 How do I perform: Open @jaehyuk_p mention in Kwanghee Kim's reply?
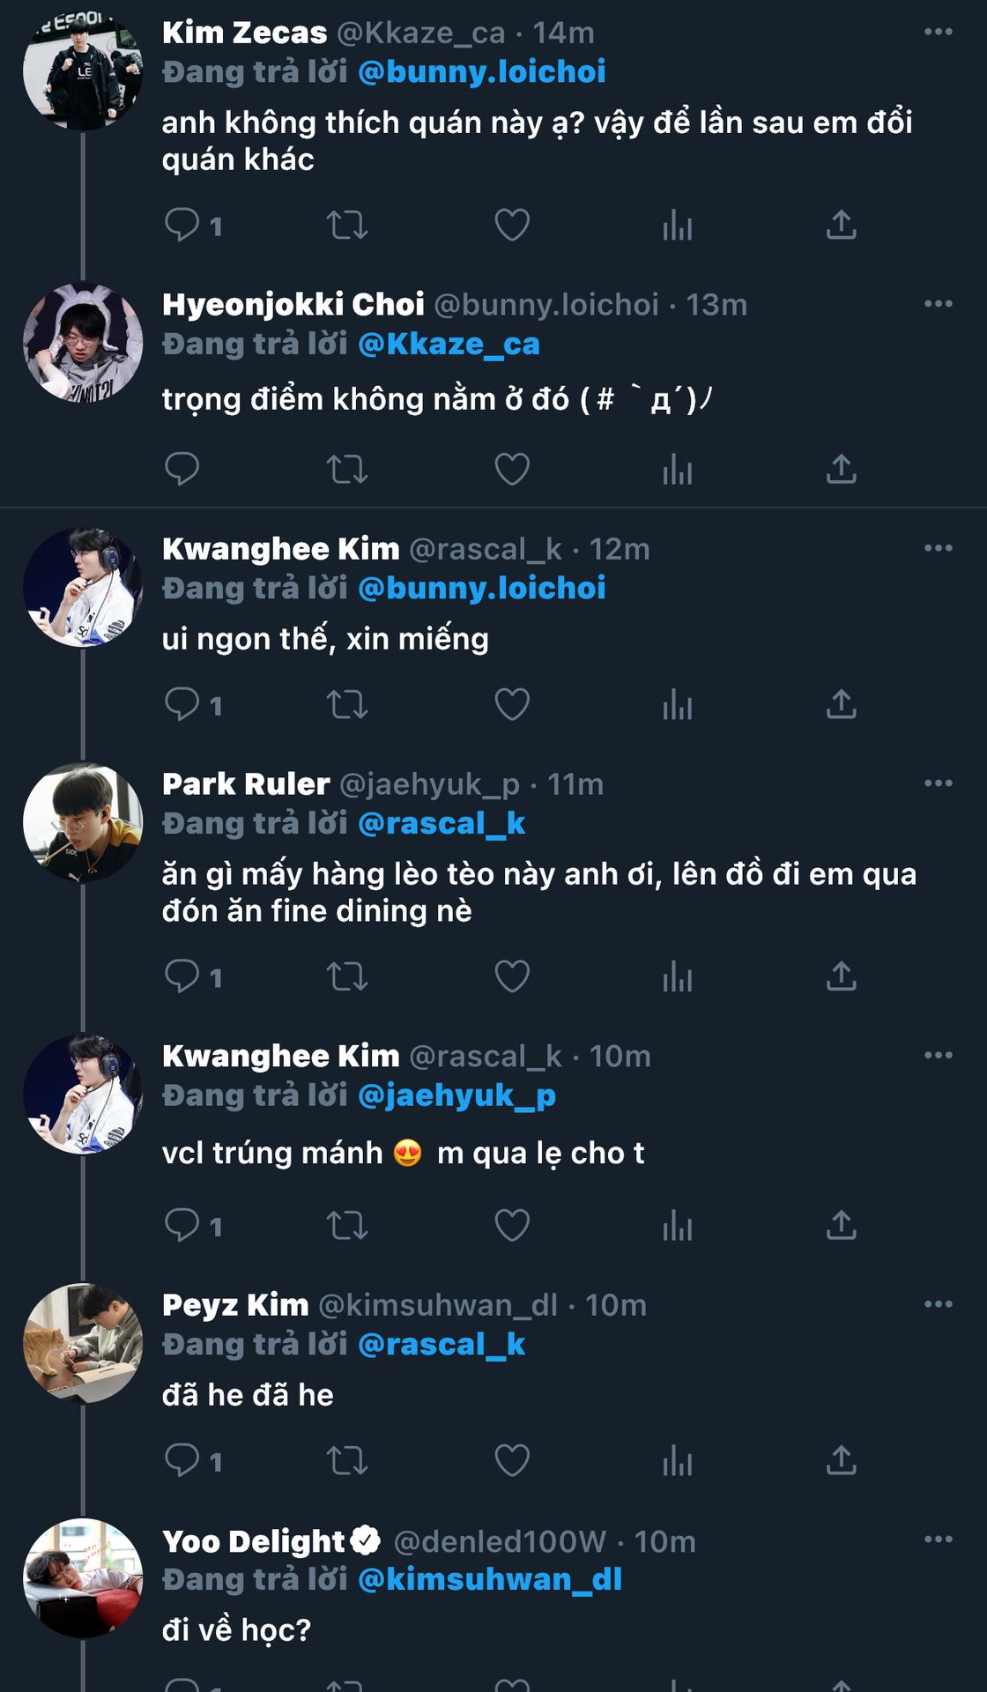click(456, 1095)
